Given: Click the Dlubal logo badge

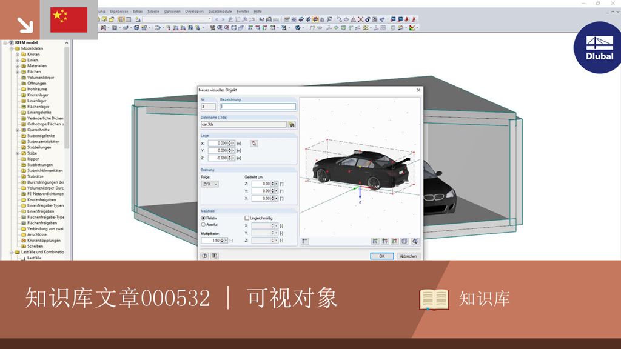Looking at the screenshot, I should tap(597, 47).
